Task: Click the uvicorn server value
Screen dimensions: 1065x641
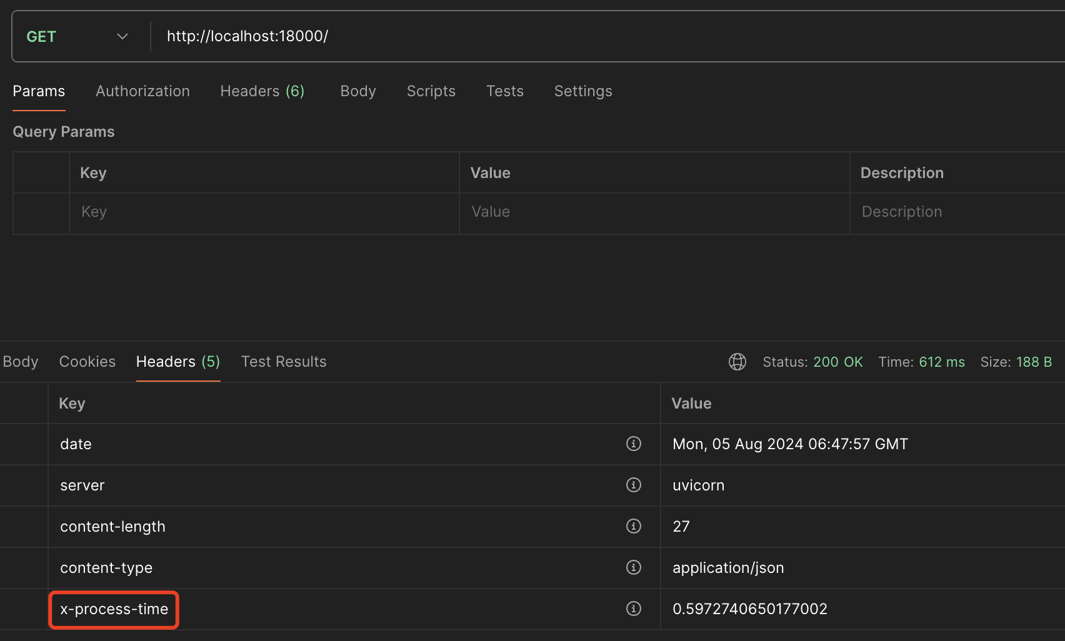Action: click(698, 485)
